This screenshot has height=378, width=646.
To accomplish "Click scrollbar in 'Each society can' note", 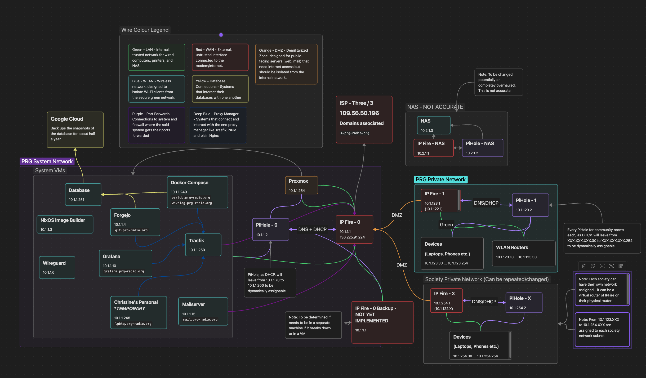I will coord(627,289).
